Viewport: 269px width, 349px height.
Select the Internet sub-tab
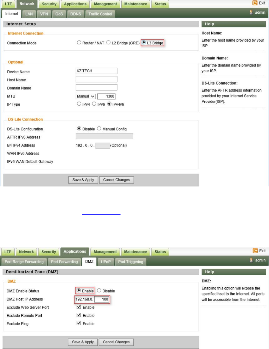[x=12, y=14]
